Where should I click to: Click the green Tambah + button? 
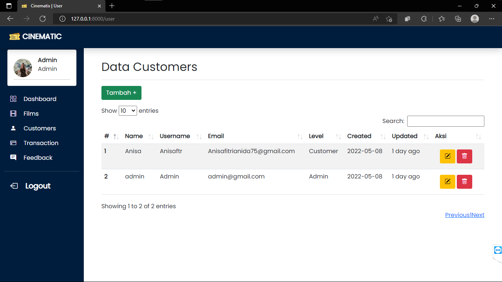pos(121,93)
